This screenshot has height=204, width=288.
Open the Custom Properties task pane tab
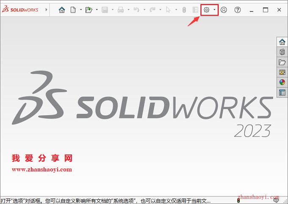pos(282,92)
